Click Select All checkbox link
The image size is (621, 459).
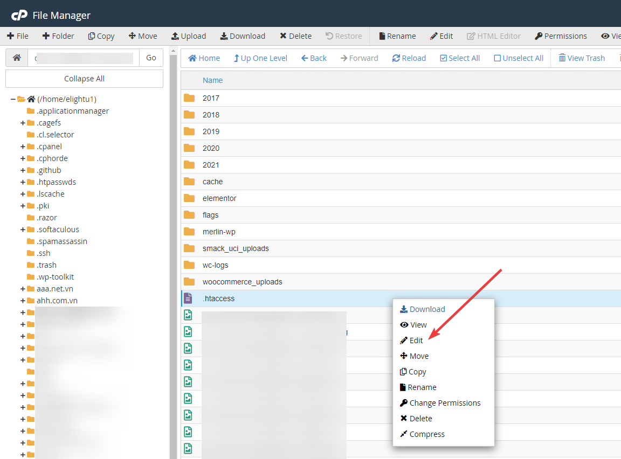(460, 58)
